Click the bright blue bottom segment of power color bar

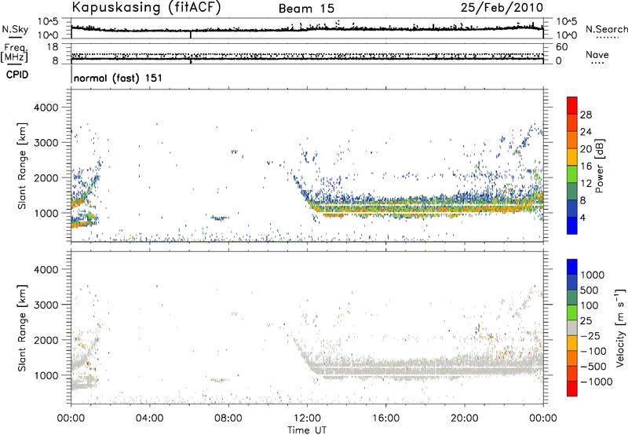point(572,225)
